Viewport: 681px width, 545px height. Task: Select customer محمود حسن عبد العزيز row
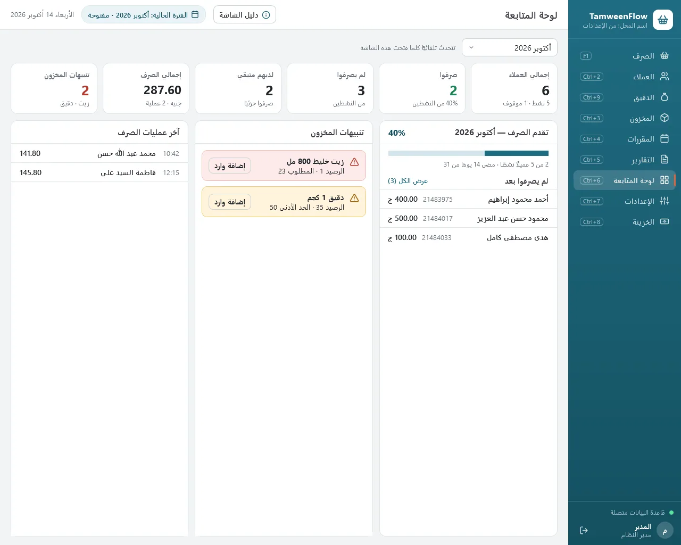coord(468,218)
